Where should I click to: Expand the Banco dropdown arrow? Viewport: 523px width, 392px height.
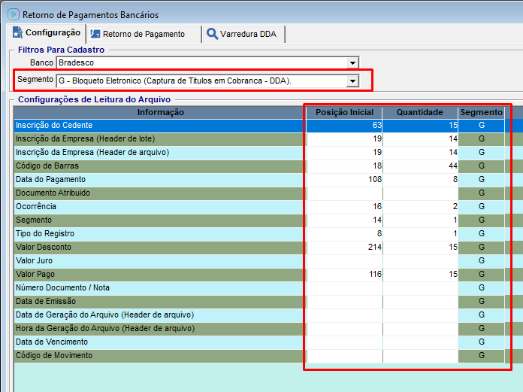[x=352, y=62]
